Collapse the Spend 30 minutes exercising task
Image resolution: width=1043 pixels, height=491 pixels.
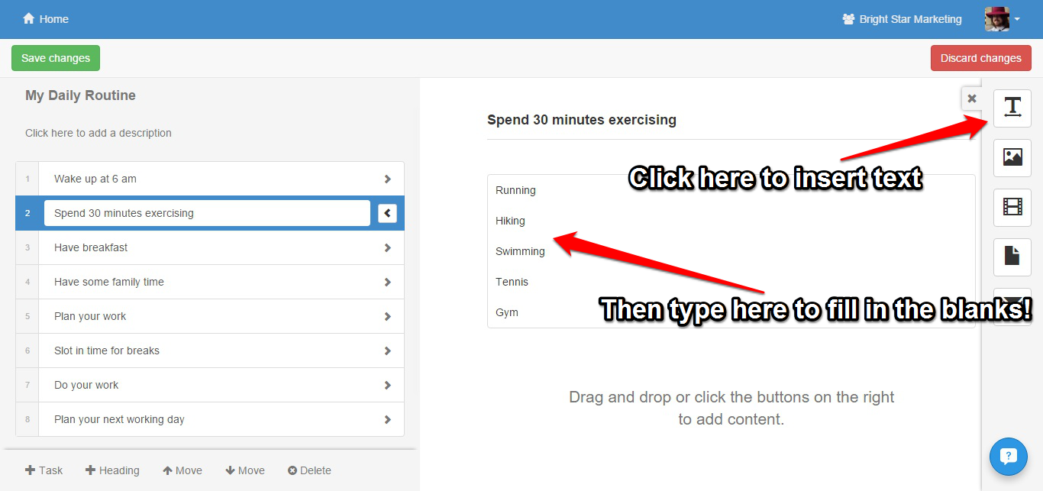[x=387, y=213]
